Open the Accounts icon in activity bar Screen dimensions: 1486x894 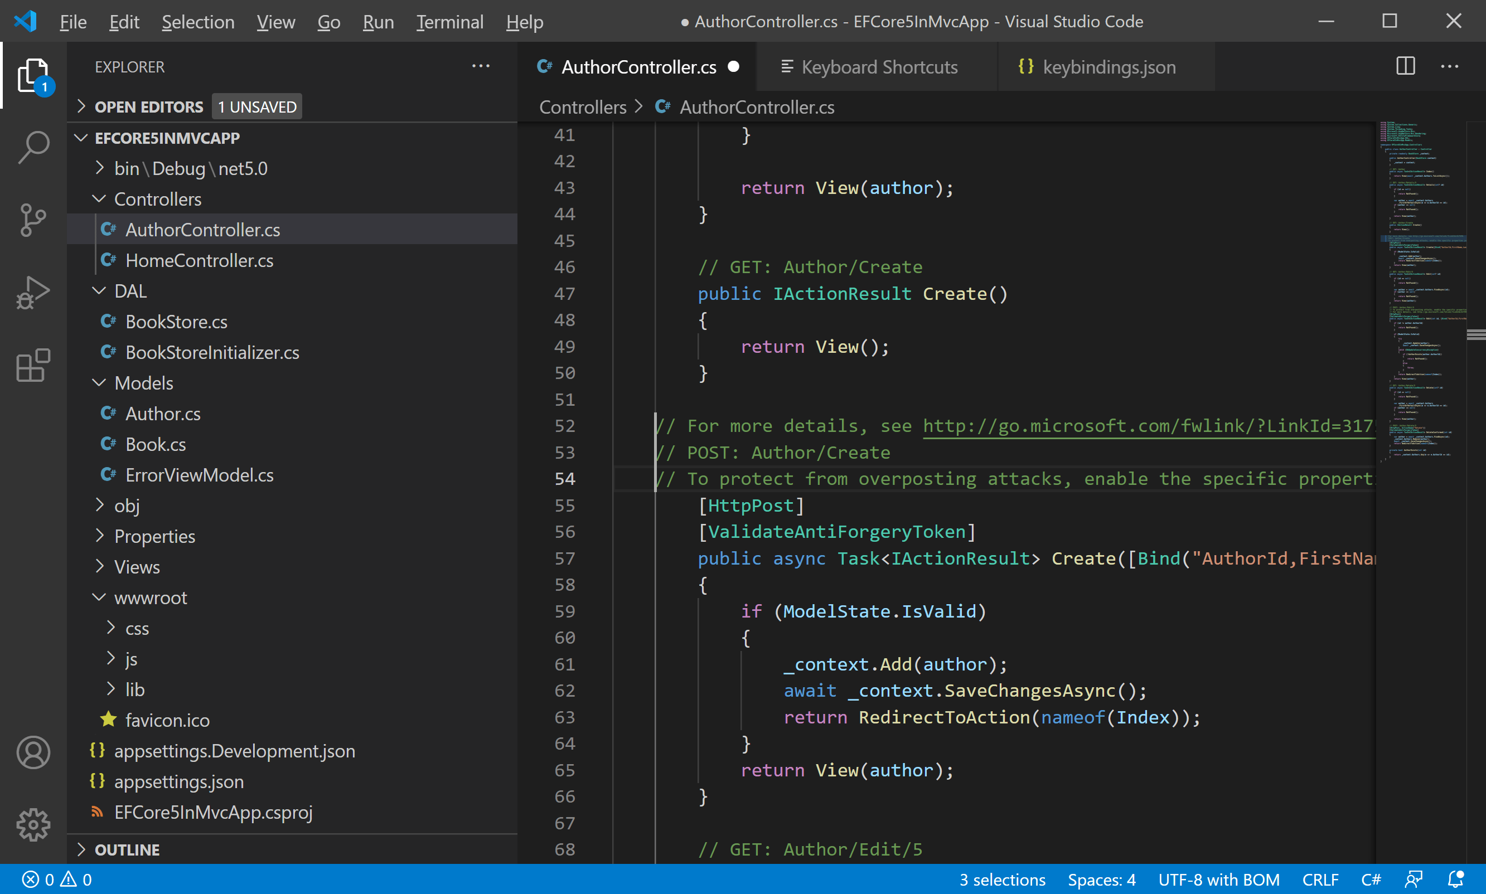click(x=34, y=752)
